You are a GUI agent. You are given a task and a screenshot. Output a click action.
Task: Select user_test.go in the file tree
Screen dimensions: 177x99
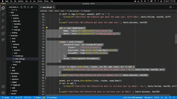(20, 59)
